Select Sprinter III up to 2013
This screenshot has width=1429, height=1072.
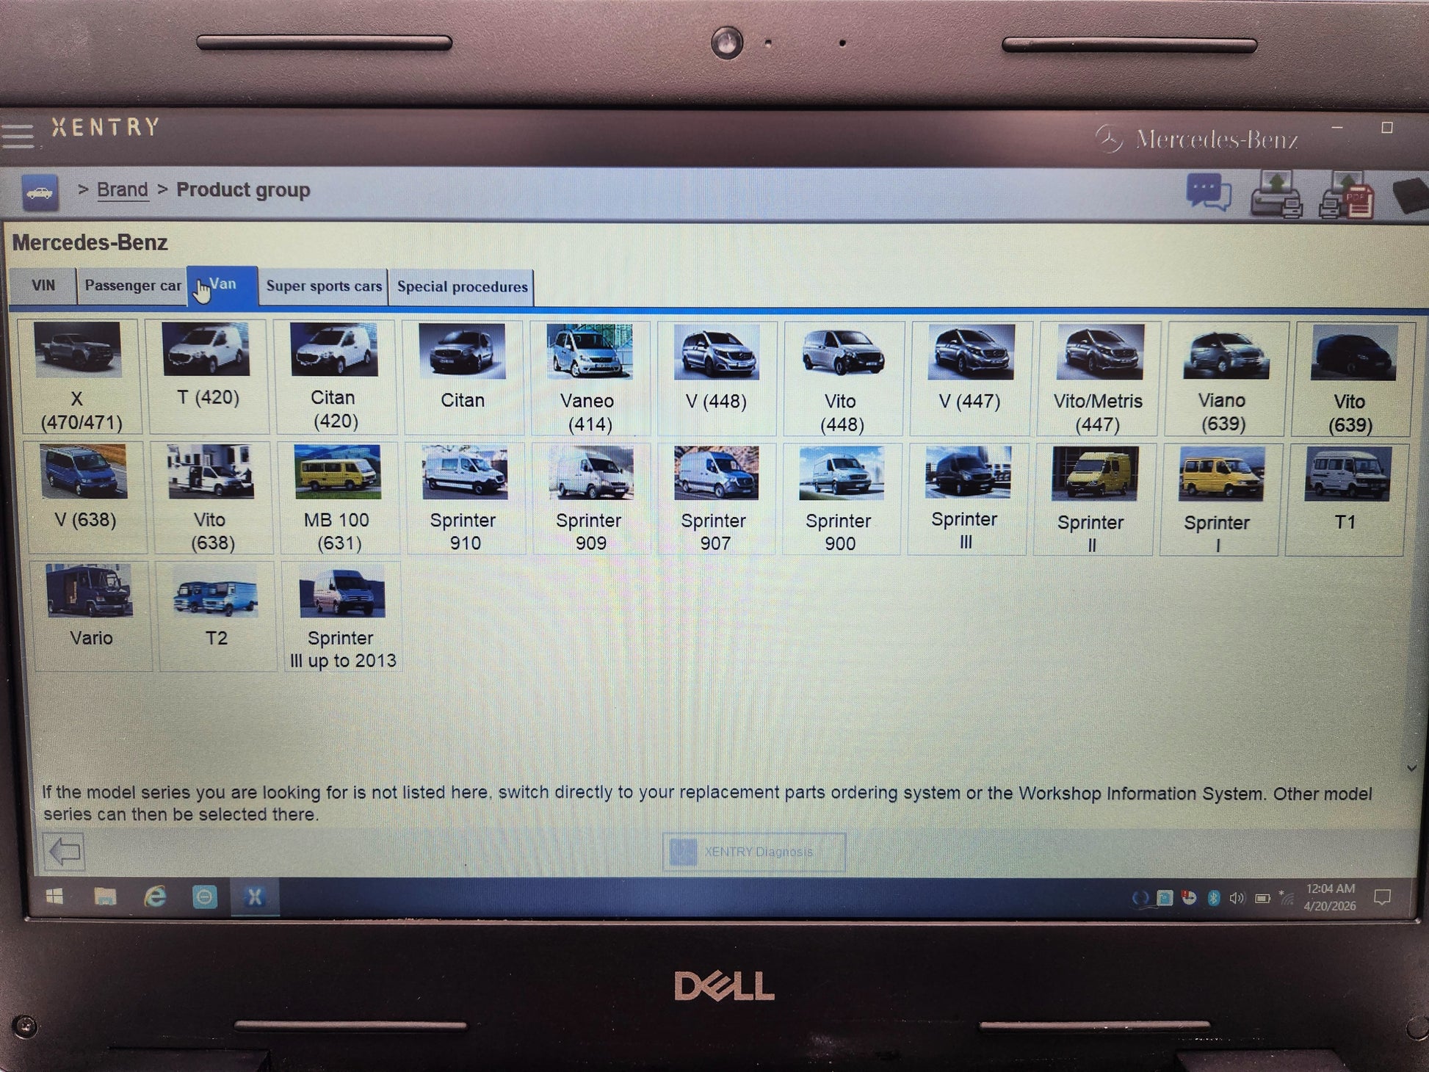coord(342,616)
